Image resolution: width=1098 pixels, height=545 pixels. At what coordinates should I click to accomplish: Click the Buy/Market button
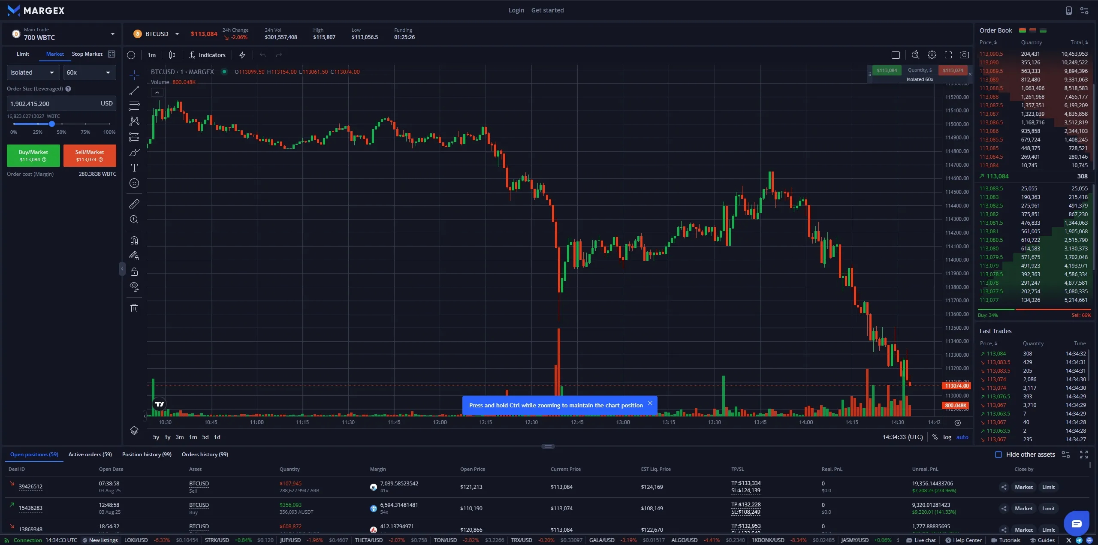[x=33, y=156]
